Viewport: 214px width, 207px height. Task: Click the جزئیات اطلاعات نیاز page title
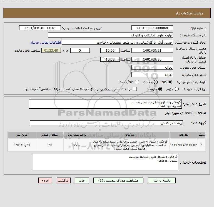[189, 13]
